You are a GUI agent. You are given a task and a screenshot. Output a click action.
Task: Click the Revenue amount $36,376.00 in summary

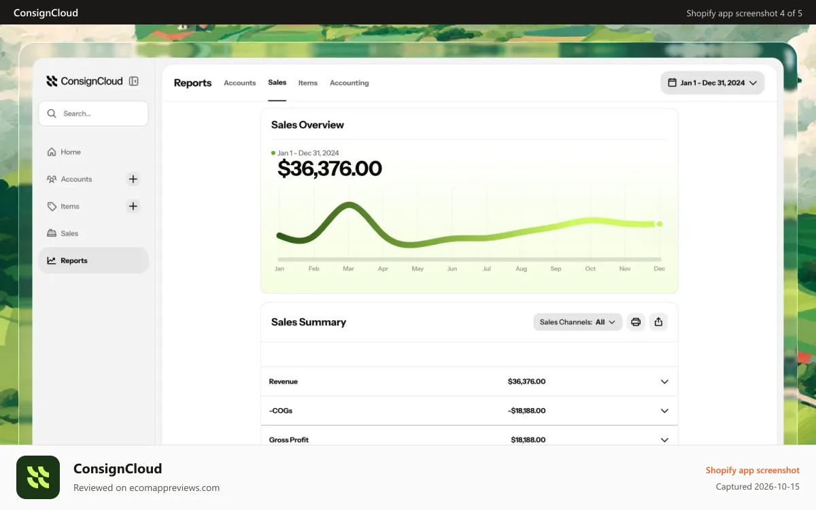point(527,381)
